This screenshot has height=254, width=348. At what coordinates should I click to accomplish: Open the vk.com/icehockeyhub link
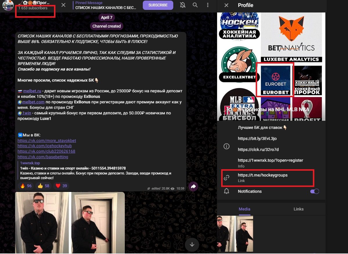coord(45,146)
